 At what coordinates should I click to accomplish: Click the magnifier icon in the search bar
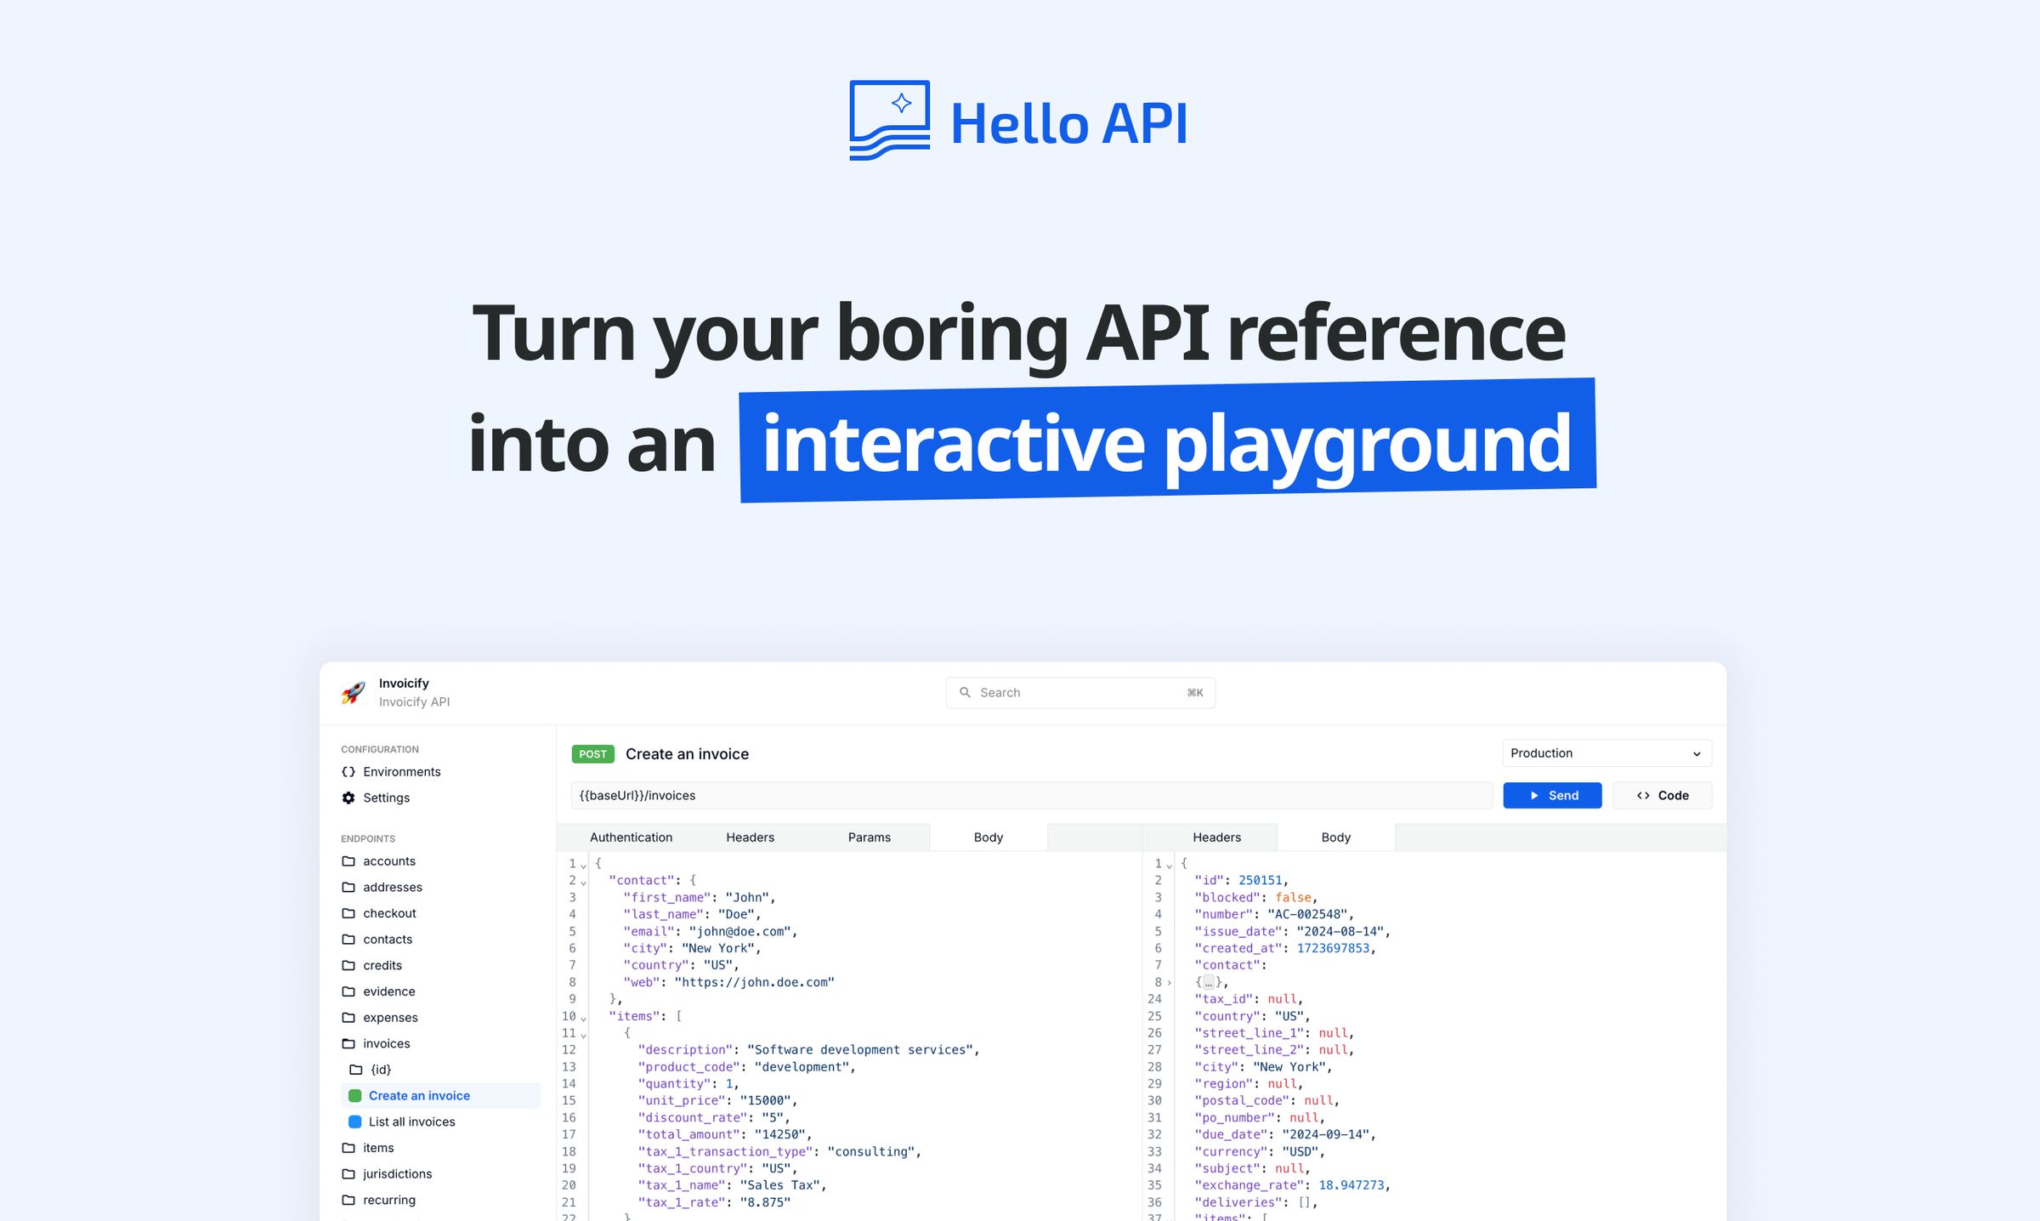pos(966,691)
